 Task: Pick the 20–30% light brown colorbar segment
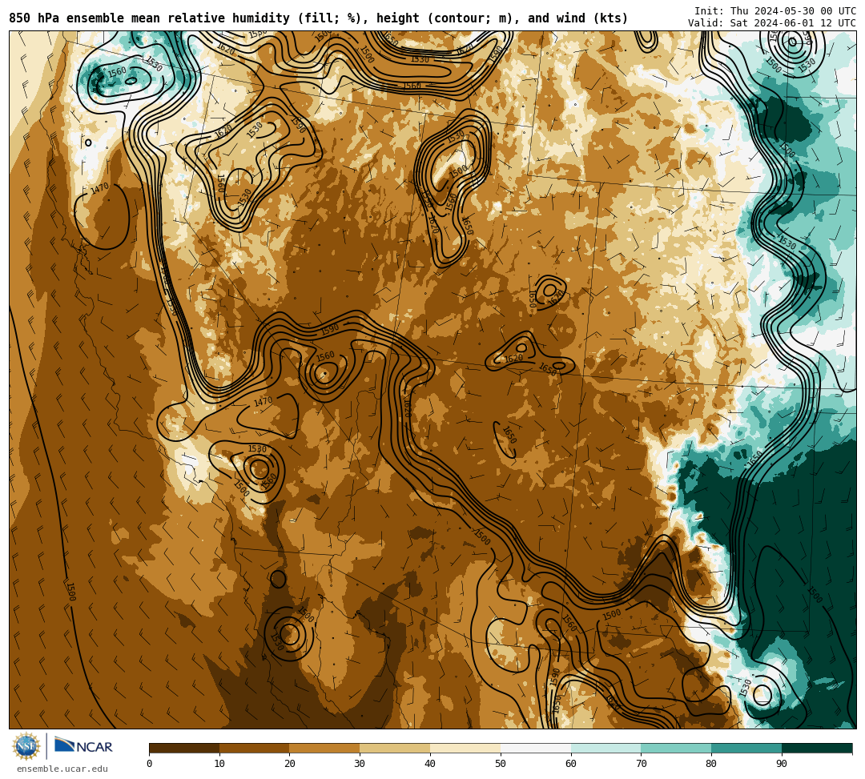pos(325,748)
